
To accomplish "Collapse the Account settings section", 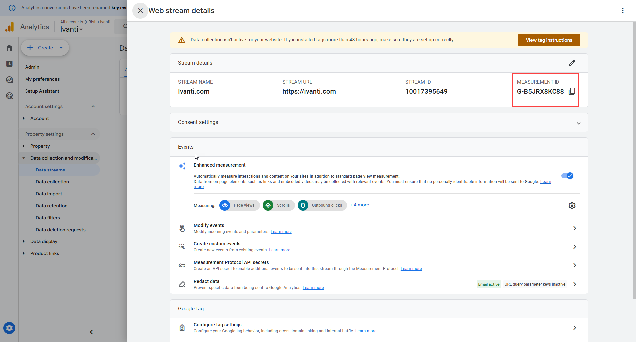I will click(x=93, y=106).
